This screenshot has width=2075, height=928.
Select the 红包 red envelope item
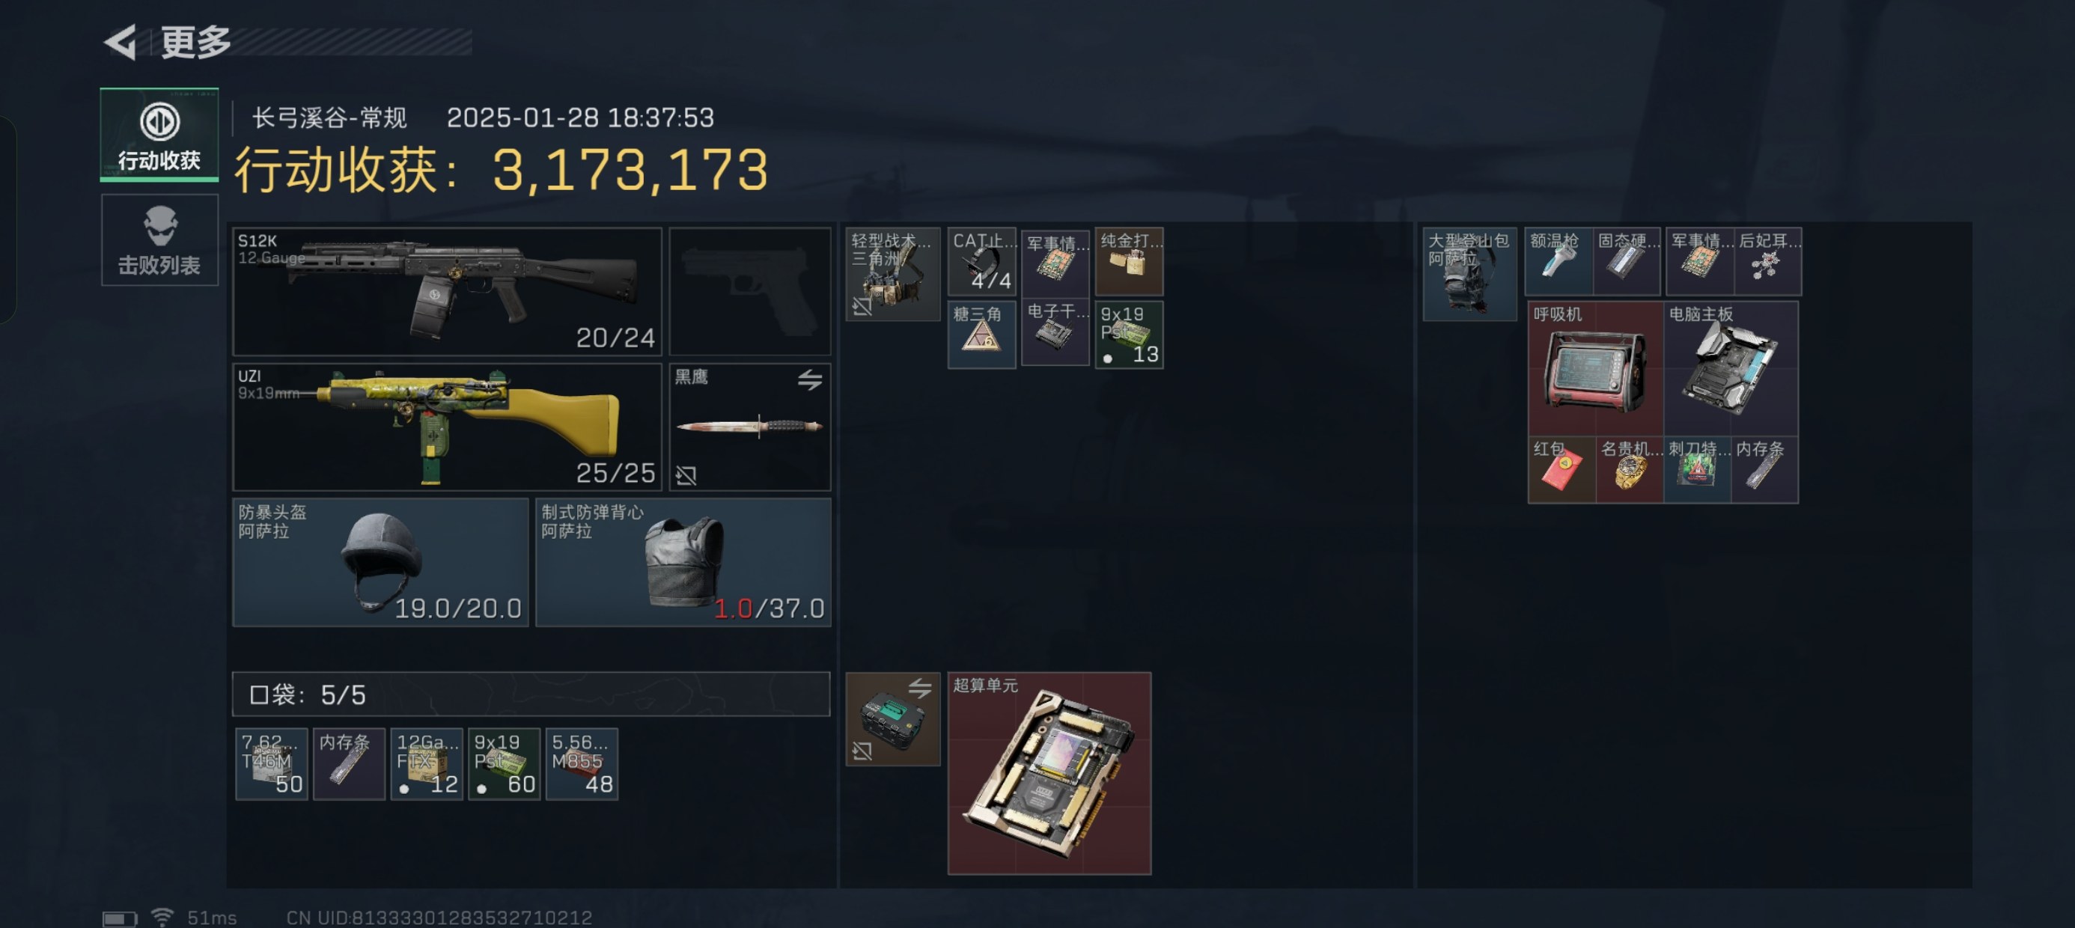pyautogui.click(x=1561, y=470)
